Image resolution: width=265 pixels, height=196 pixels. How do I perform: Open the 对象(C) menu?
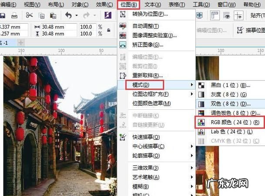coord(80,4)
